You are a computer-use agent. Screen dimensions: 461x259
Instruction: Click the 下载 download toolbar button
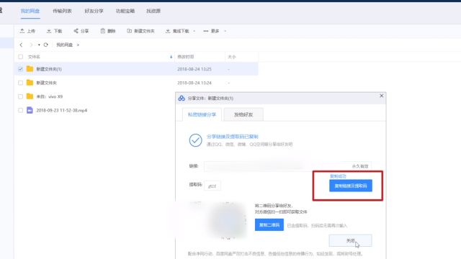coord(55,31)
